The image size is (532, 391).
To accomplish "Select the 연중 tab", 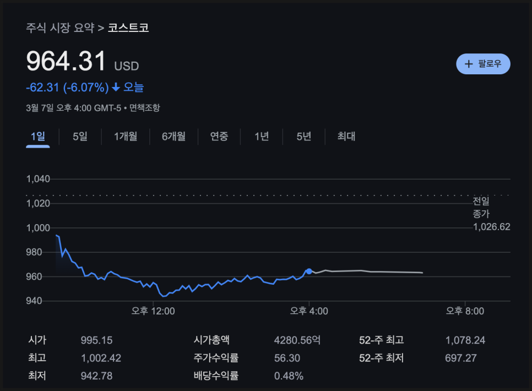I will pos(219,137).
